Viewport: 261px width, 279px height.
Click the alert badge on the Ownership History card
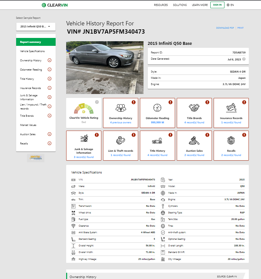[x=134, y=102]
